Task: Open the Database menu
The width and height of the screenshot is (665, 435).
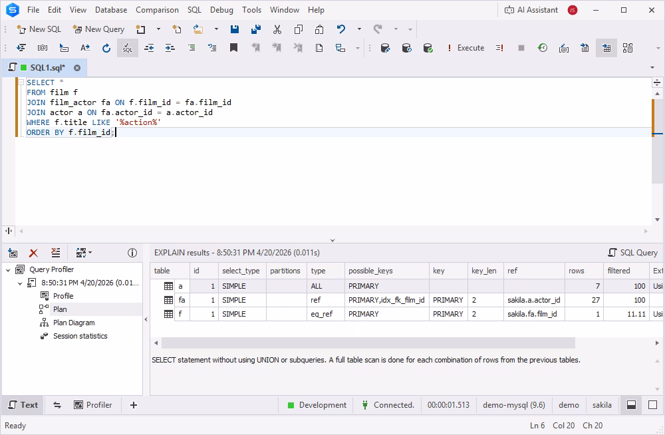Action: [x=111, y=10]
